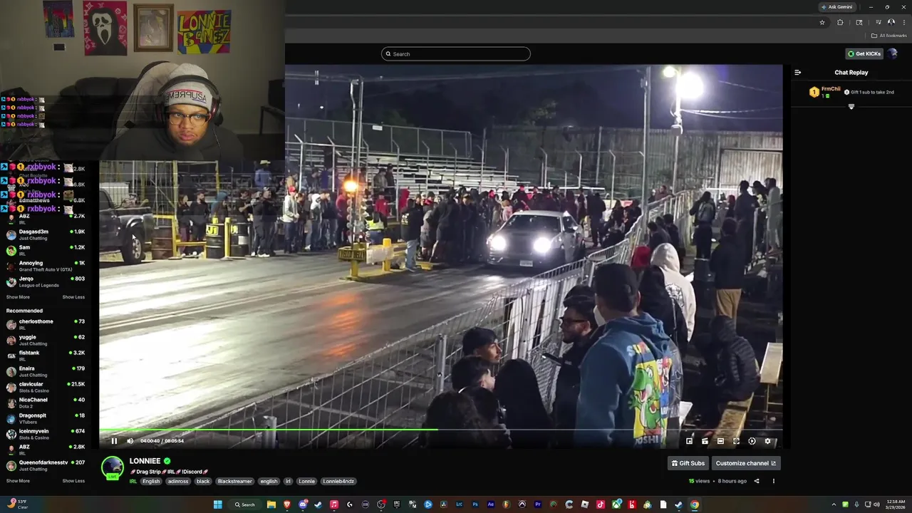Open the Chrome extensions puzzle icon
Image resolution: width=912 pixels, height=513 pixels.
840,22
